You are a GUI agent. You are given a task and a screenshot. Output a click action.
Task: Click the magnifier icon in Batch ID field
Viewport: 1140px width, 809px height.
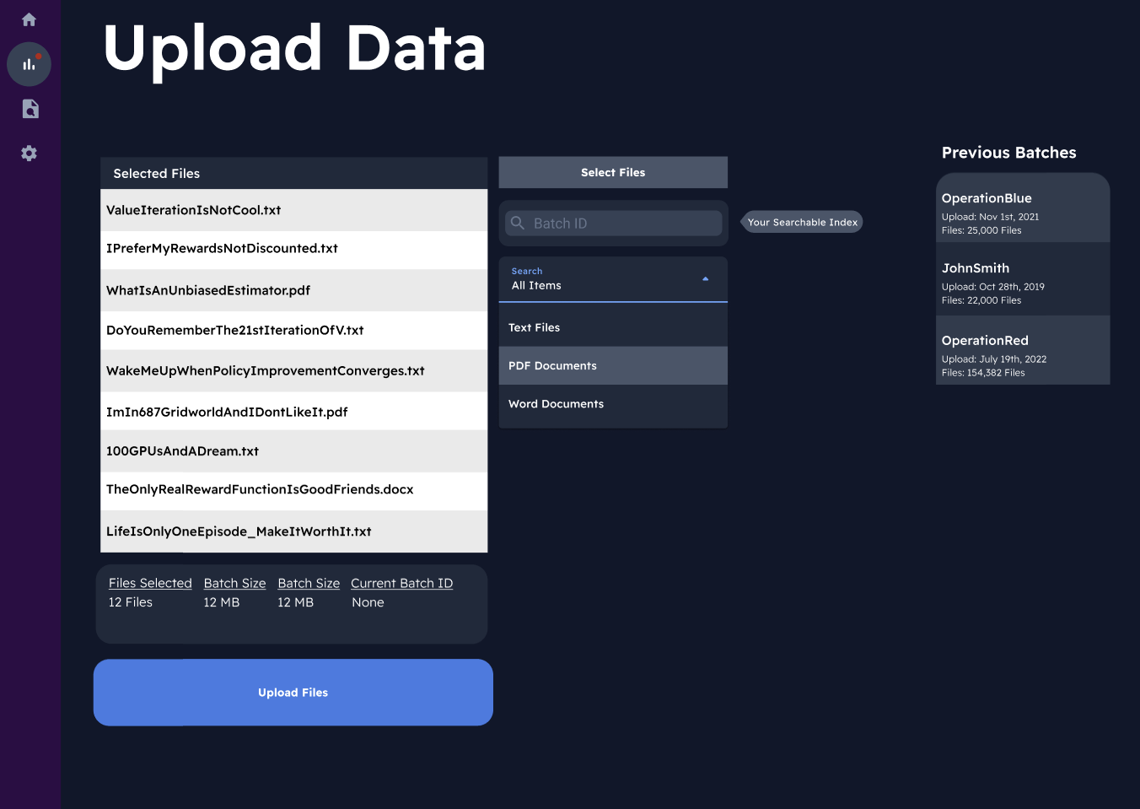tap(518, 223)
